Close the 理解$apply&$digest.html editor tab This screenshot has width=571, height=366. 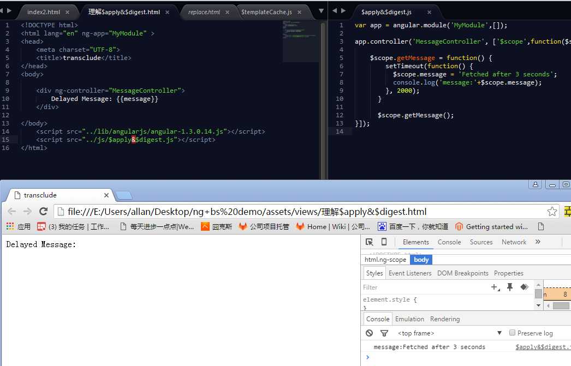click(167, 12)
